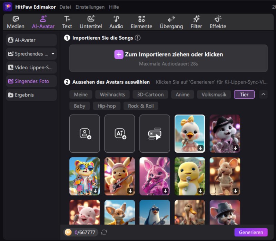The width and height of the screenshot is (276, 241).
Task: Select the Text tool in toolbar
Action: pos(67,22)
